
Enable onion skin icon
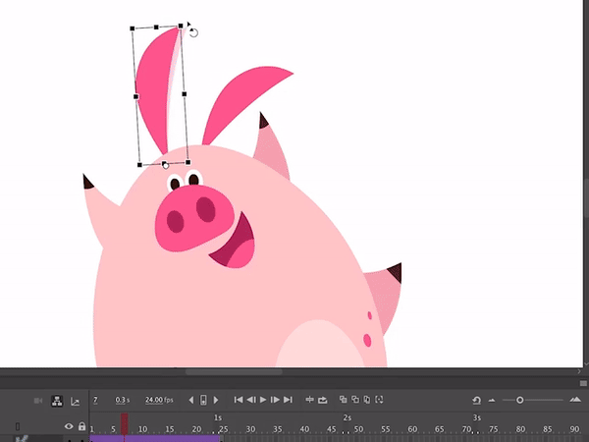(x=343, y=400)
